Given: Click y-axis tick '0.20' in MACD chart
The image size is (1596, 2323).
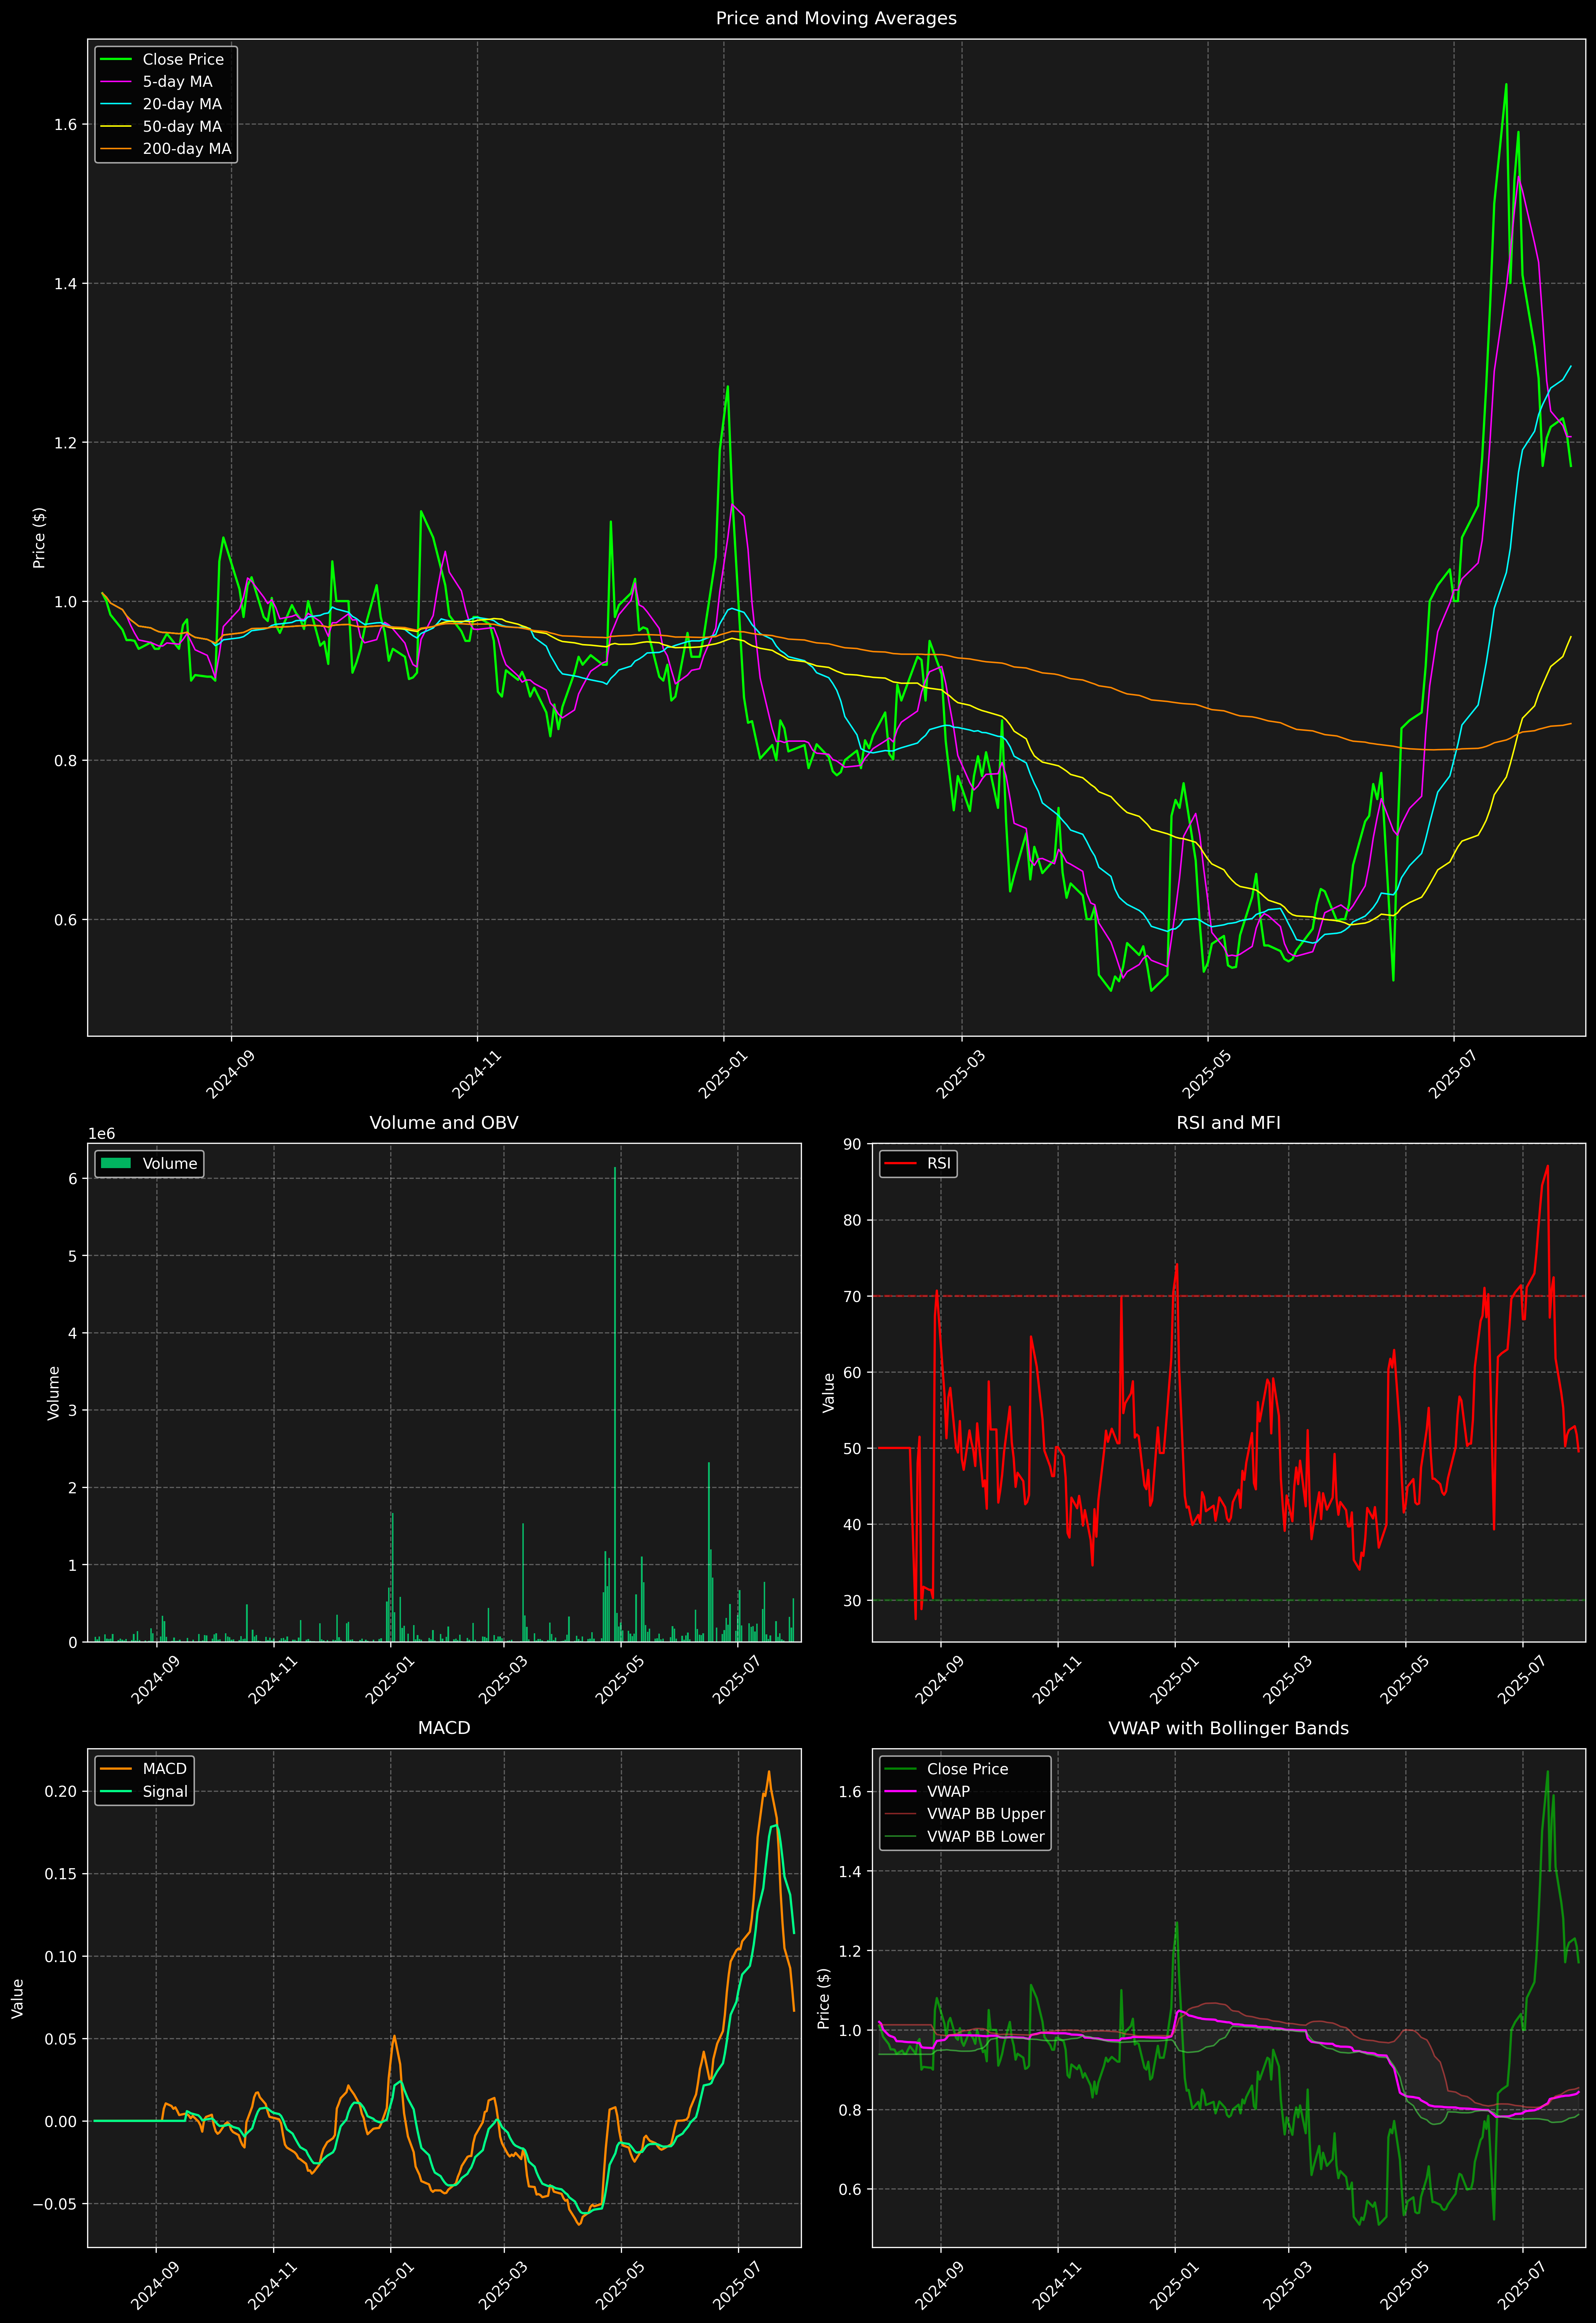Looking at the screenshot, I should pyautogui.click(x=61, y=1791).
